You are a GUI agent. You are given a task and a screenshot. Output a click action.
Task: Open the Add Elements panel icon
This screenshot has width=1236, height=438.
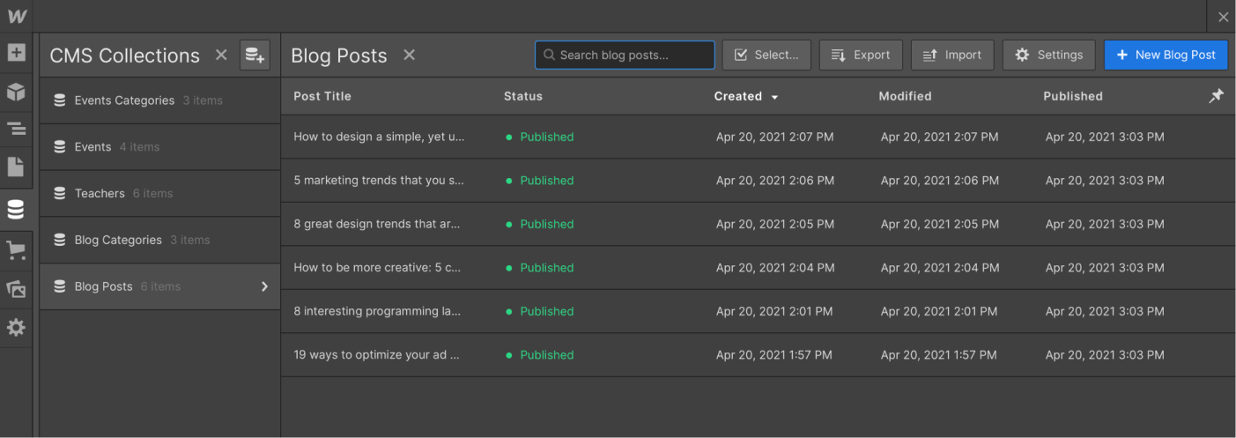[16, 53]
